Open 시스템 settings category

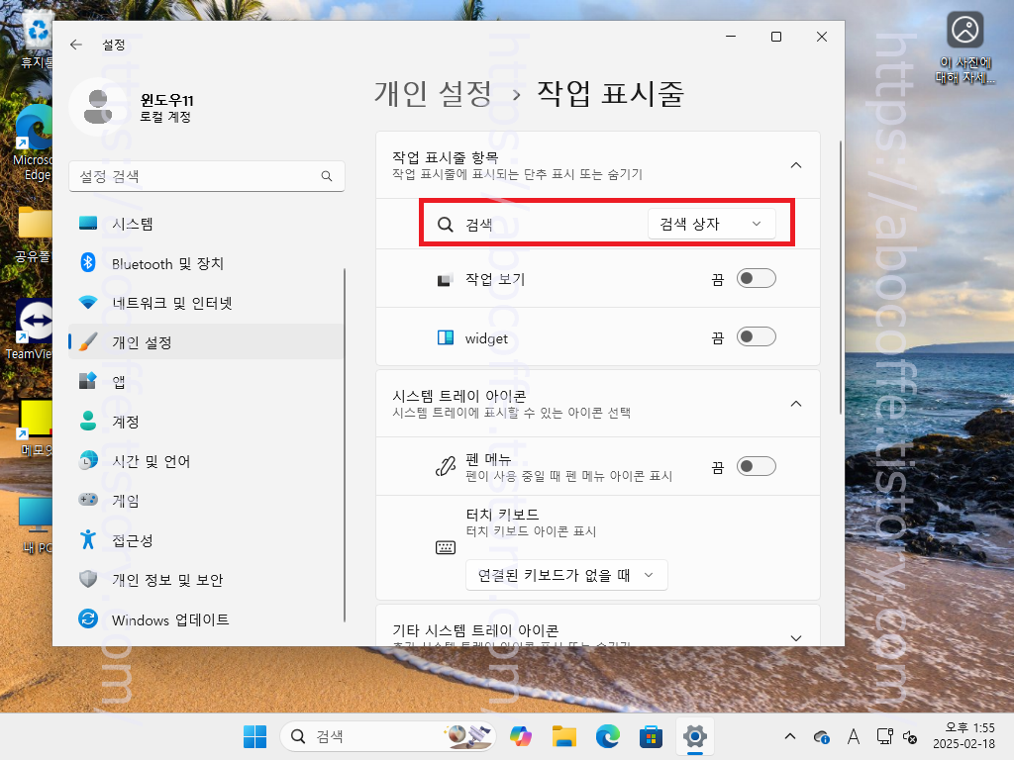click(x=206, y=224)
